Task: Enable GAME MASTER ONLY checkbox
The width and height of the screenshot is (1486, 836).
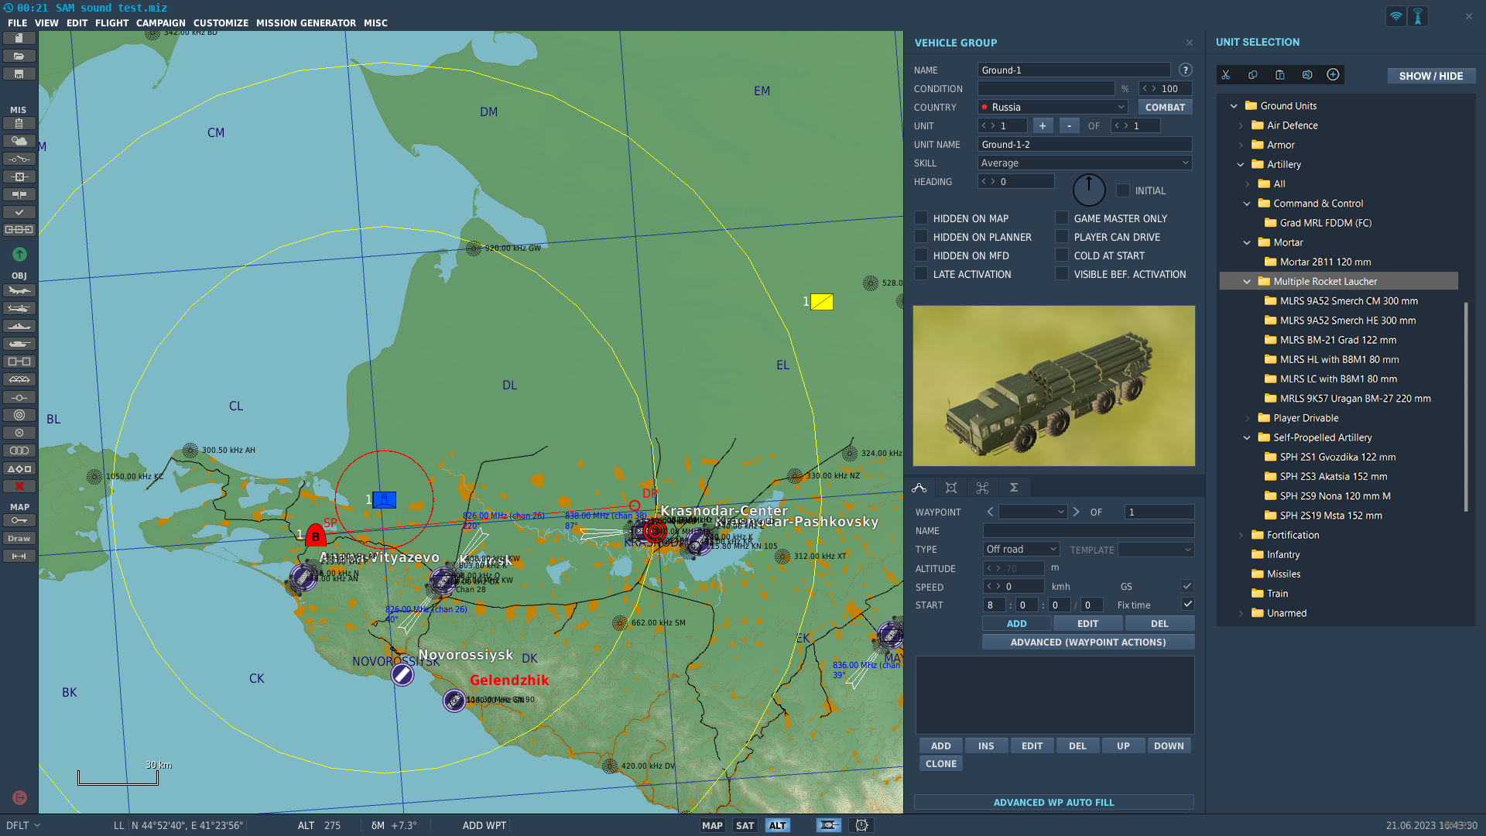Action: pyautogui.click(x=1062, y=218)
